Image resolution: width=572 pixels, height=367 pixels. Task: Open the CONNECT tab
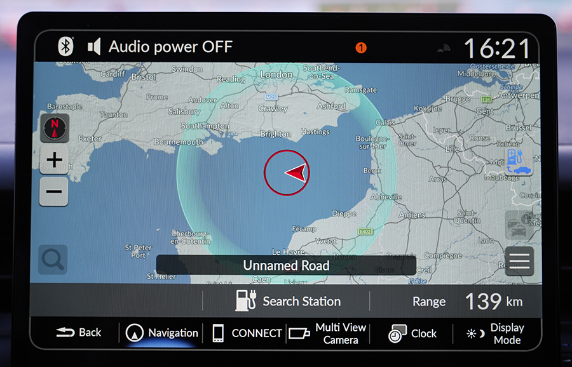click(247, 333)
